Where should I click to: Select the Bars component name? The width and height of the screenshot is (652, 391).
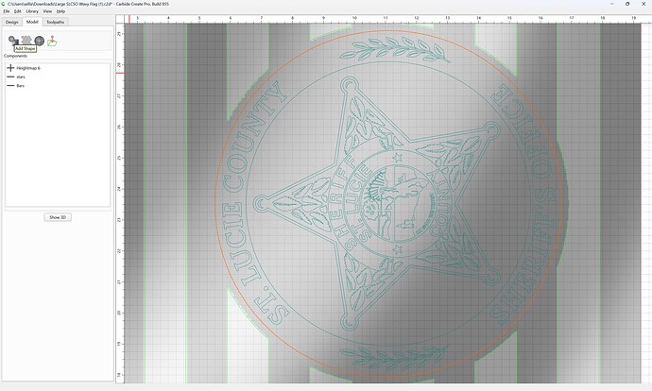coord(21,86)
